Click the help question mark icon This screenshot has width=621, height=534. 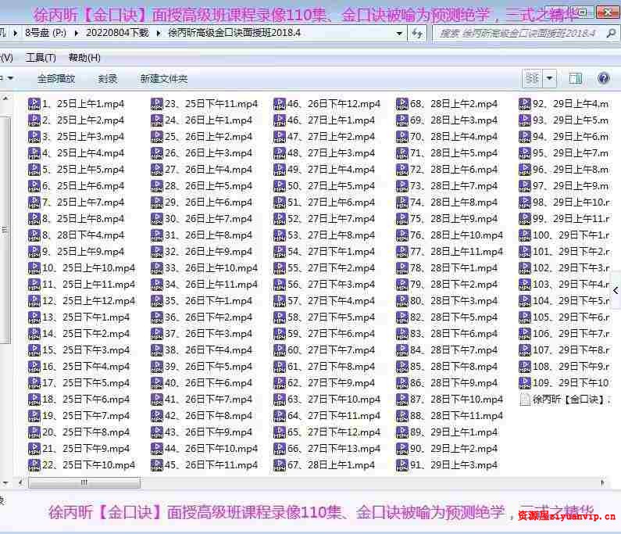[x=603, y=78]
